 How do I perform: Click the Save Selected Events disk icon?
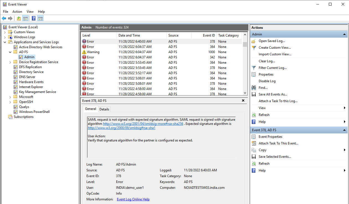coord(254,157)
